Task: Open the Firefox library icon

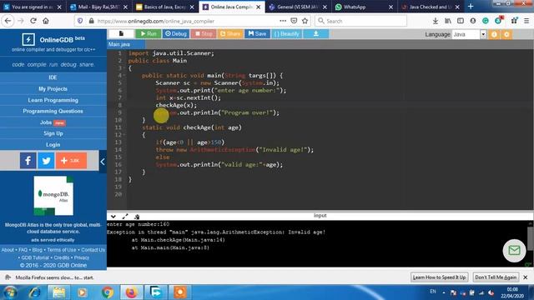Action: tap(448, 21)
